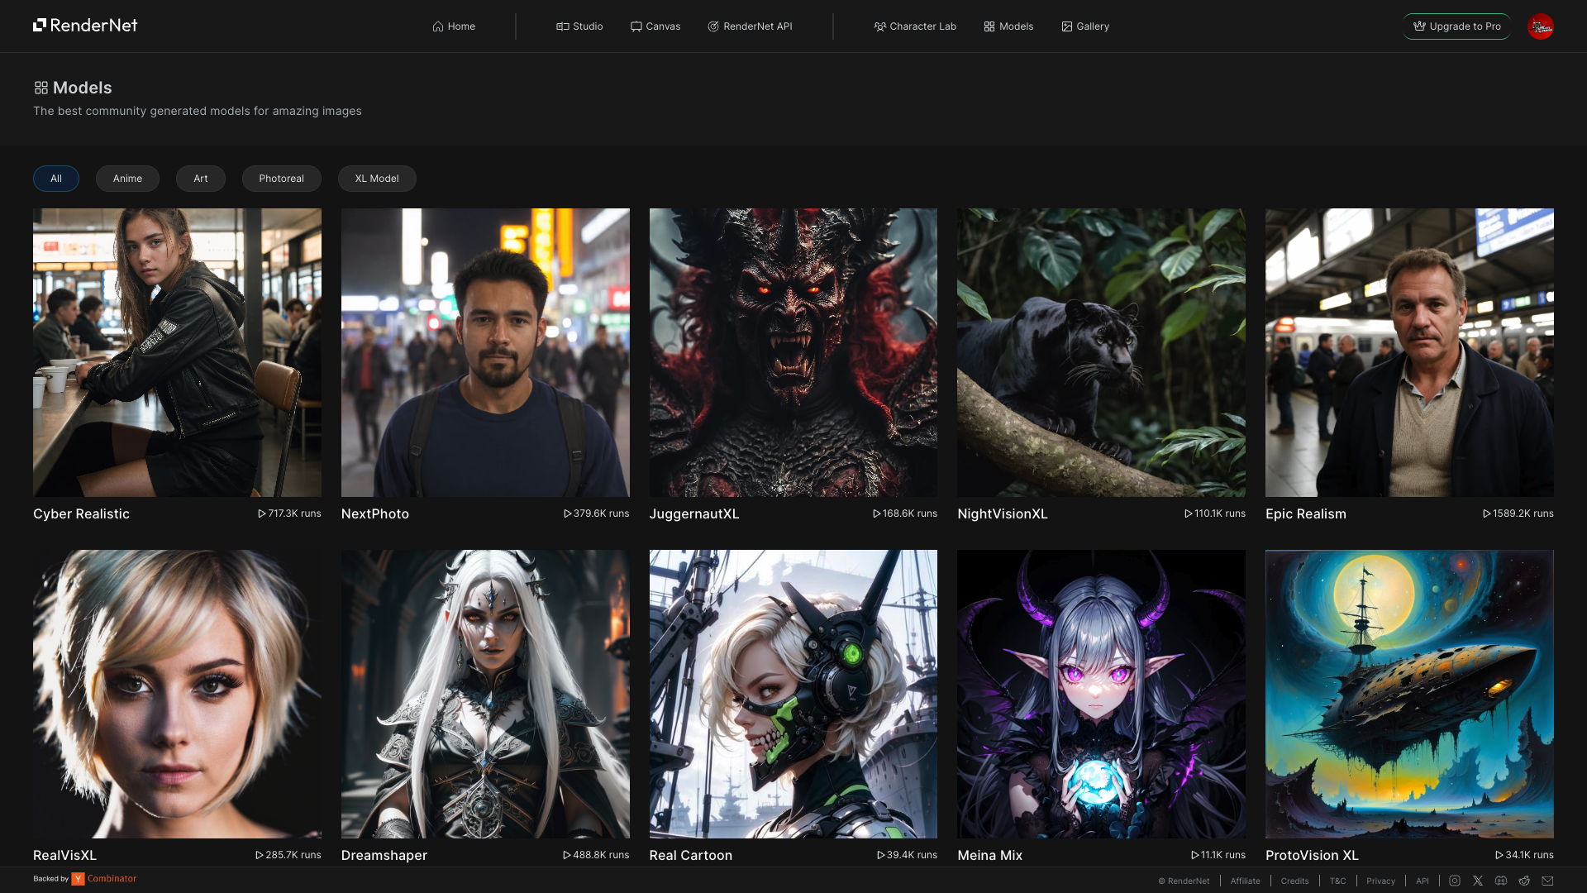1587x893 pixels.
Task: Open the JuggernautXL model thumbnail
Action: click(x=793, y=352)
